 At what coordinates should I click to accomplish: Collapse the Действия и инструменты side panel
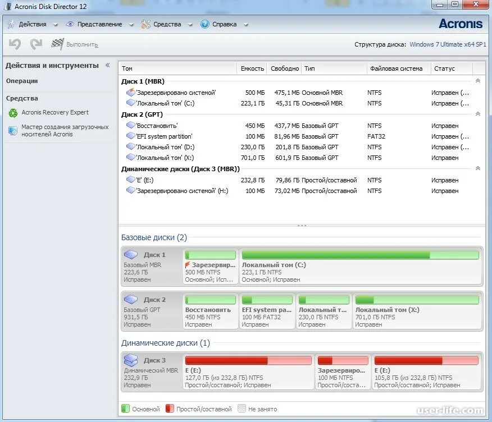108,65
